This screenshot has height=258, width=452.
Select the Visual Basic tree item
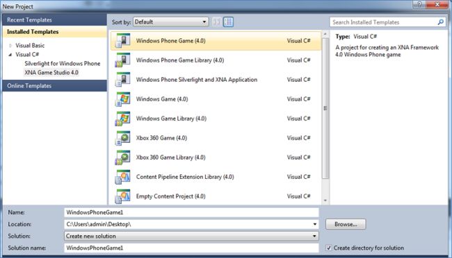[x=30, y=46]
